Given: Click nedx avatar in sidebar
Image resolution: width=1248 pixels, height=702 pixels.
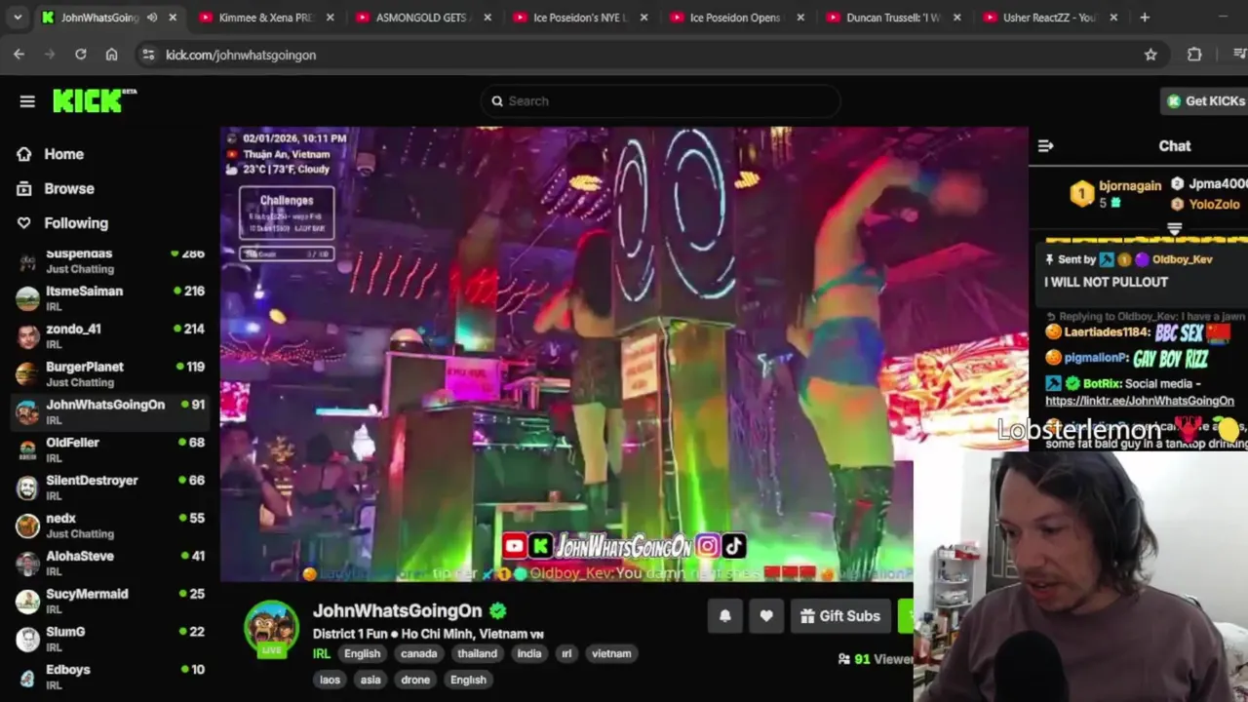Looking at the screenshot, I should pos(28,526).
